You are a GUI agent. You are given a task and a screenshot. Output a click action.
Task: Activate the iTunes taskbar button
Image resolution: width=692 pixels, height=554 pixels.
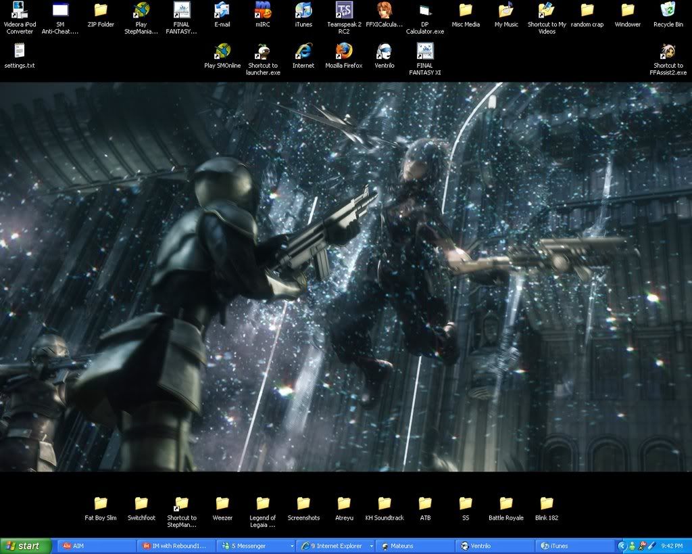[x=573, y=546]
